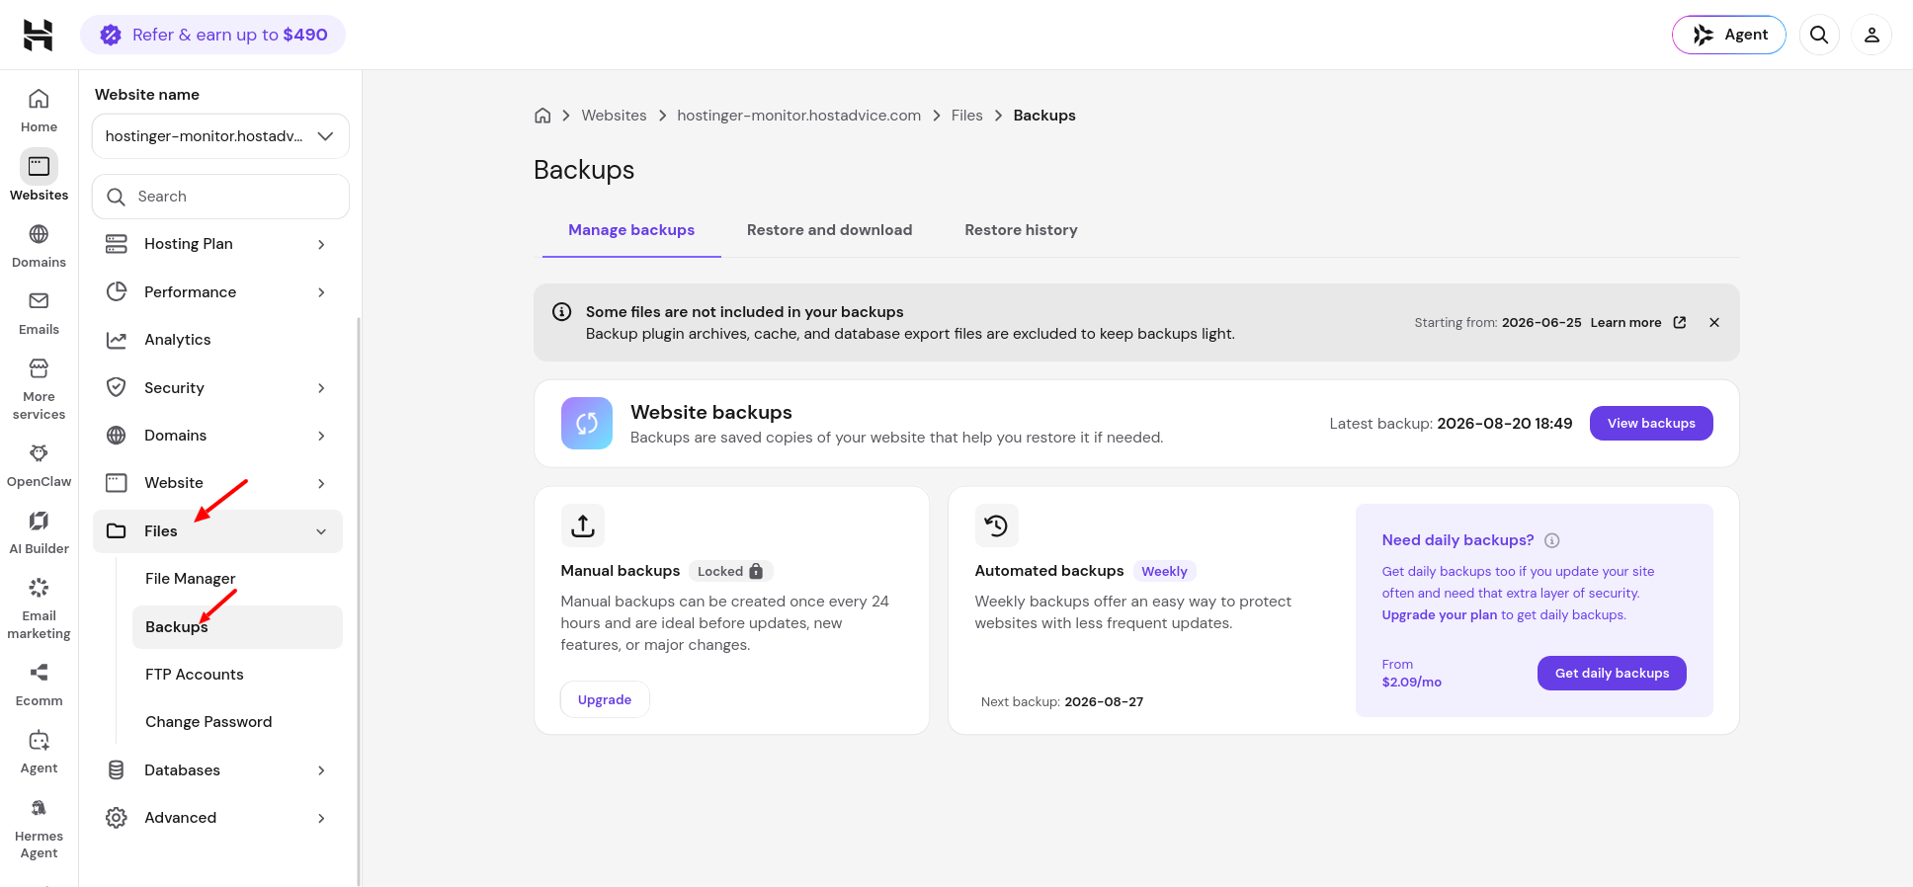The width and height of the screenshot is (1913, 887).
Task: Open Hermes Agent in left rail
Action: pyautogui.click(x=39, y=828)
